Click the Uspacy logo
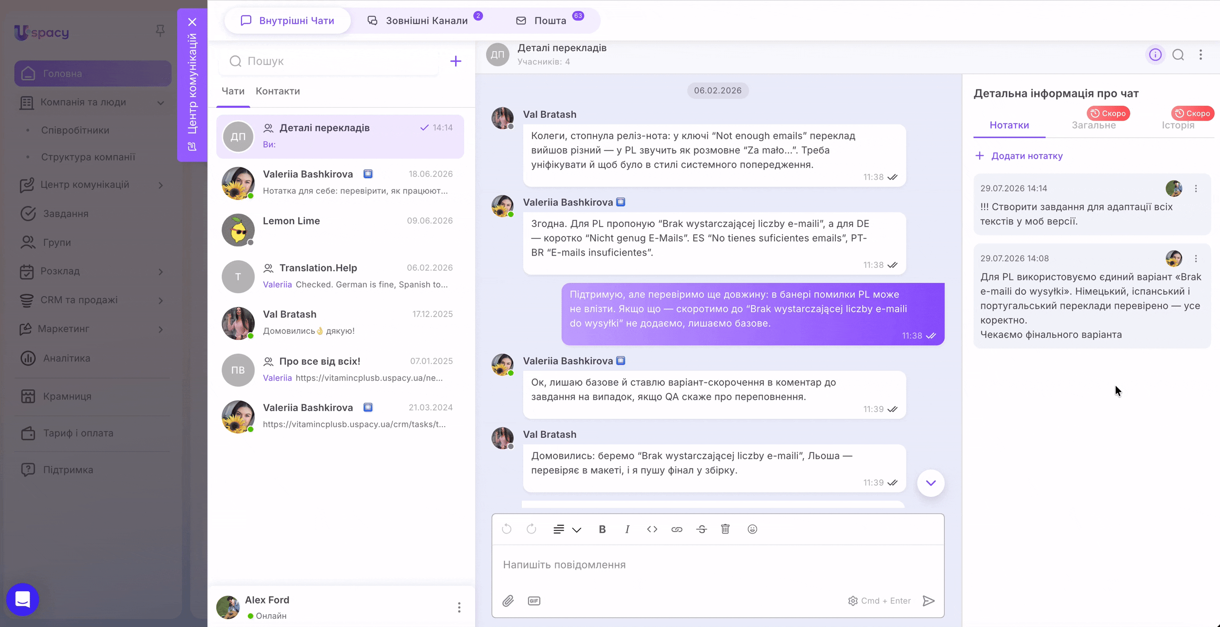 pos(41,32)
